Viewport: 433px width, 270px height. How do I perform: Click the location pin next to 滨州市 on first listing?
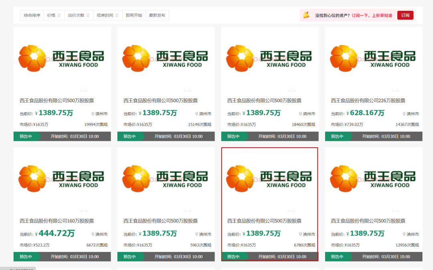coord(93,114)
